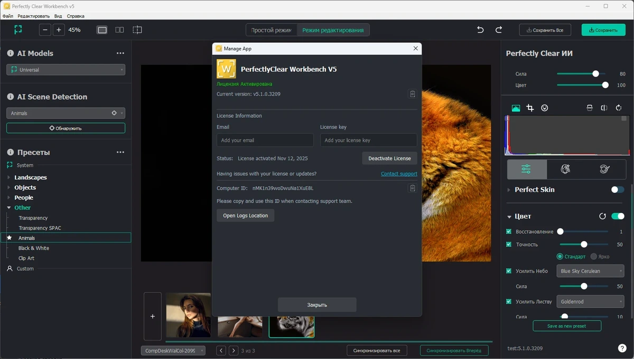
Task: Open Файл menu
Action: pyautogui.click(x=8, y=16)
